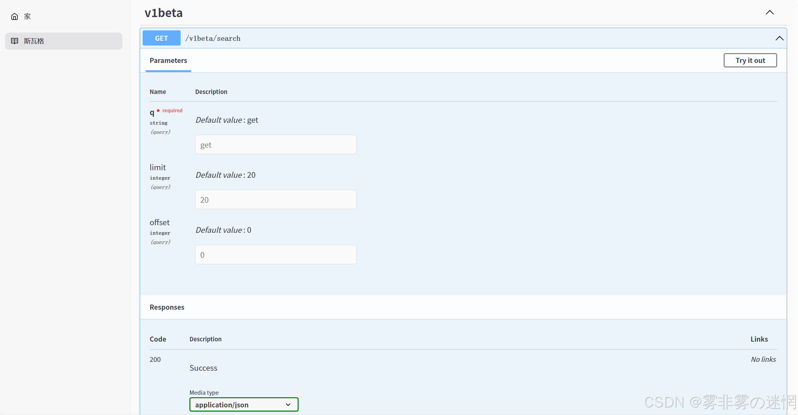Click the 200 response code

pyautogui.click(x=155, y=359)
